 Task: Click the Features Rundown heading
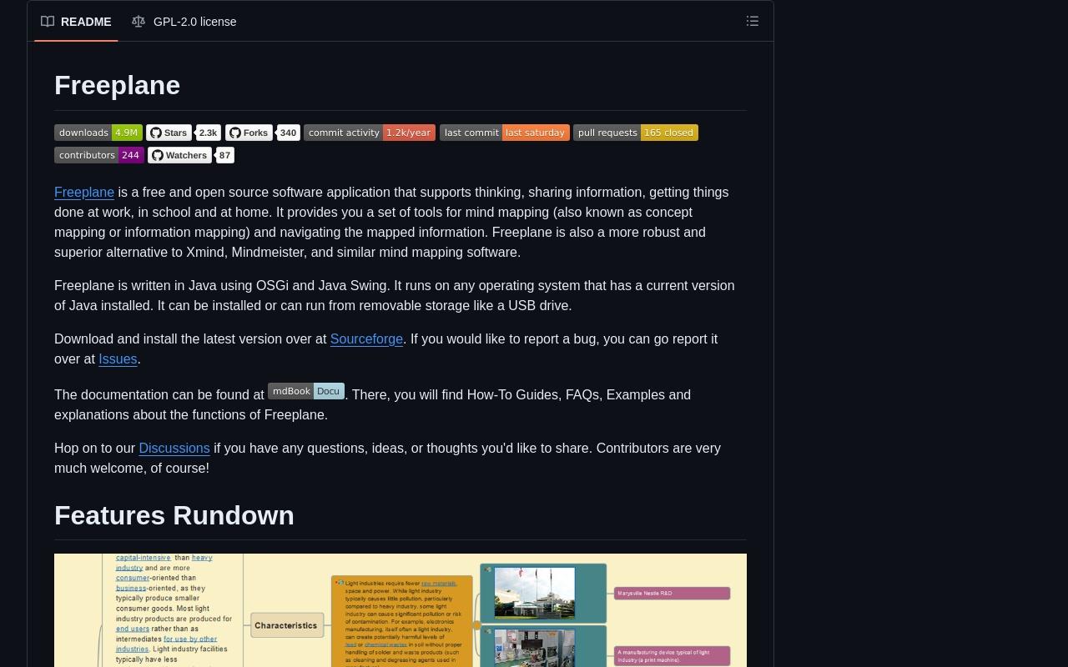click(174, 515)
